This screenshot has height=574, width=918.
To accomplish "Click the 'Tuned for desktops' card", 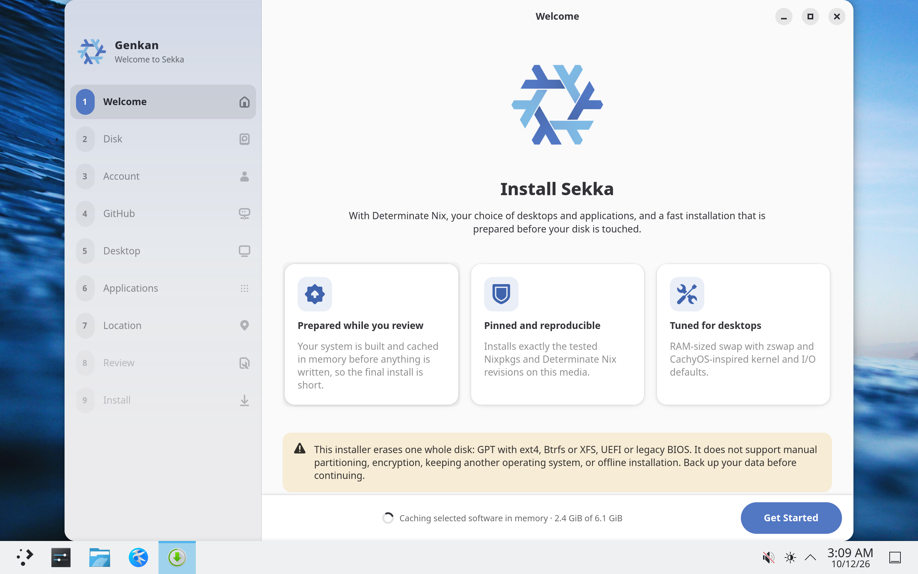I will (x=743, y=334).
